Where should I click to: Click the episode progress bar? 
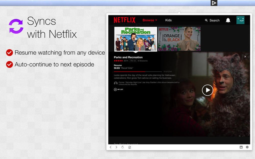[138, 72]
